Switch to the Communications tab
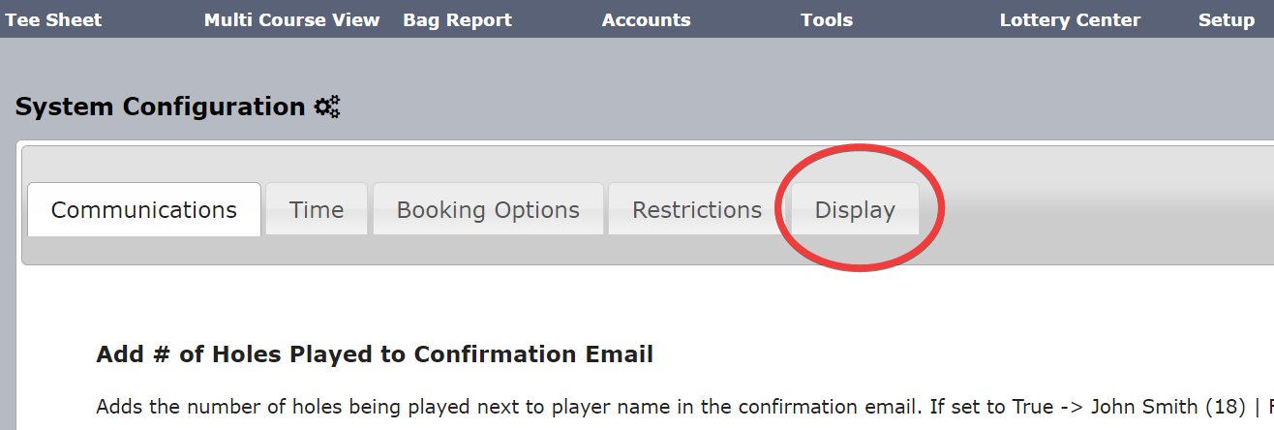The image size is (1274, 430). click(144, 209)
